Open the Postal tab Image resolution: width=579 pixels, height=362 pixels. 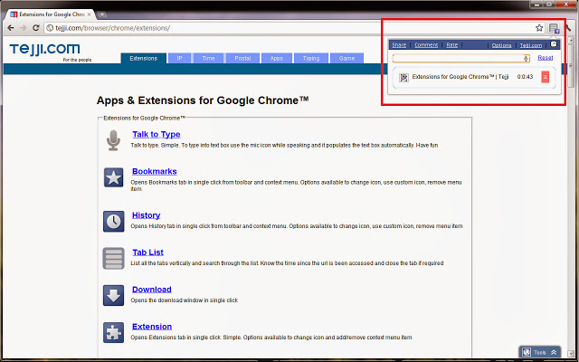[242, 58]
